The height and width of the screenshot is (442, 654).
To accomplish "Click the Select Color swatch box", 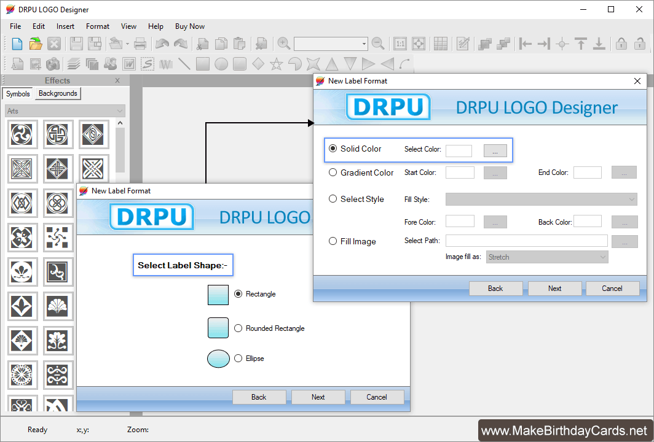I will [459, 151].
